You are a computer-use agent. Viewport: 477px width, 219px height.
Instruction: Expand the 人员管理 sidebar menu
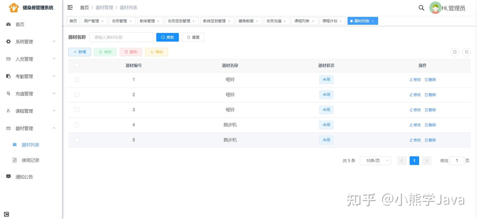click(x=31, y=59)
